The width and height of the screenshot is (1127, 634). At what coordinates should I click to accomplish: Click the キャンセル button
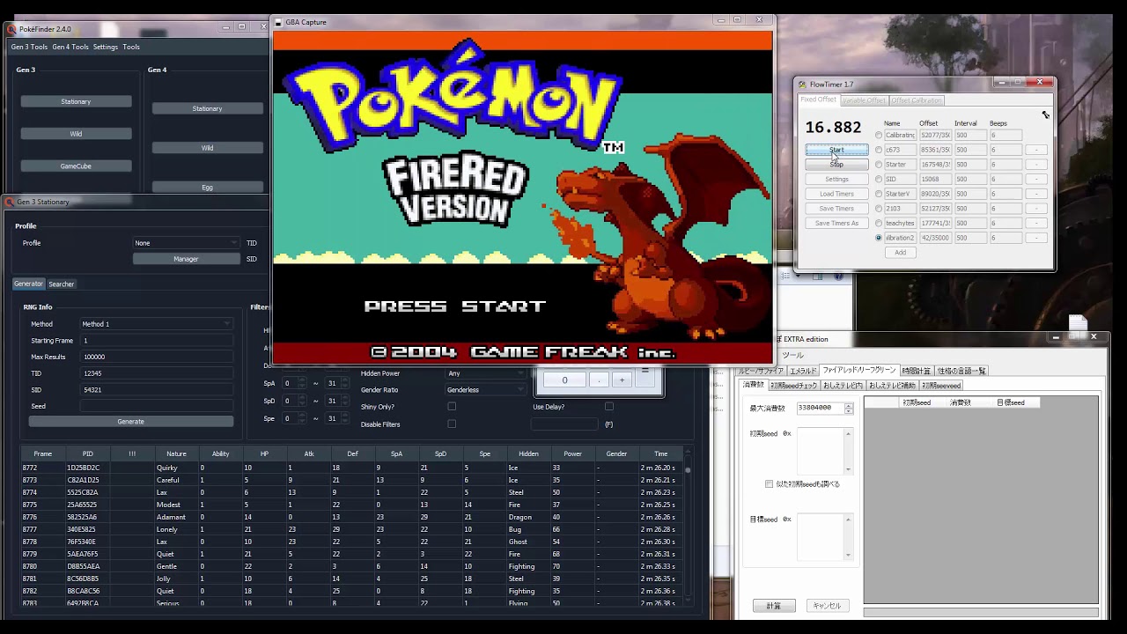(x=827, y=606)
